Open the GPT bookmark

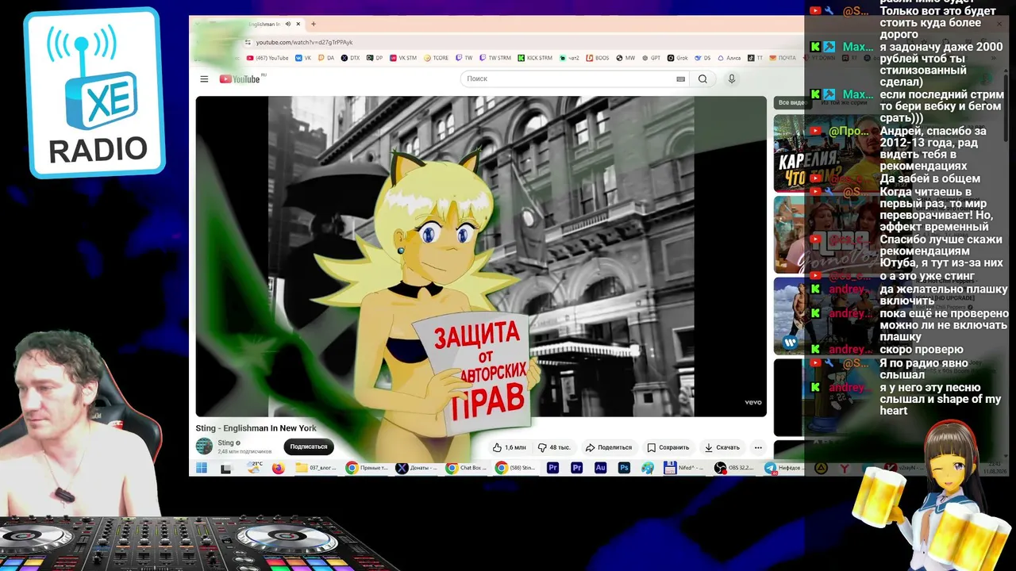pos(651,58)
